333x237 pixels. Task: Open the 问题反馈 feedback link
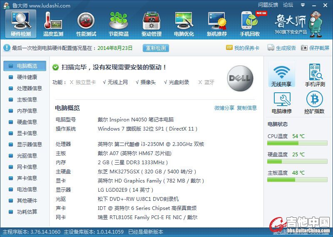[268, 5]
